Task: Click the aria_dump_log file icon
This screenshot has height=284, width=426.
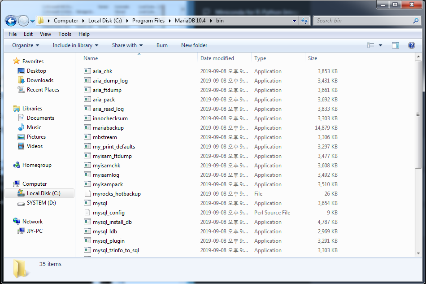Action: pos(87,80)
